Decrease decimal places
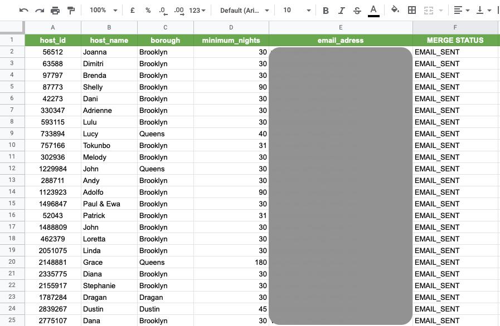This screenshot has height=326, width=500. 162,9
